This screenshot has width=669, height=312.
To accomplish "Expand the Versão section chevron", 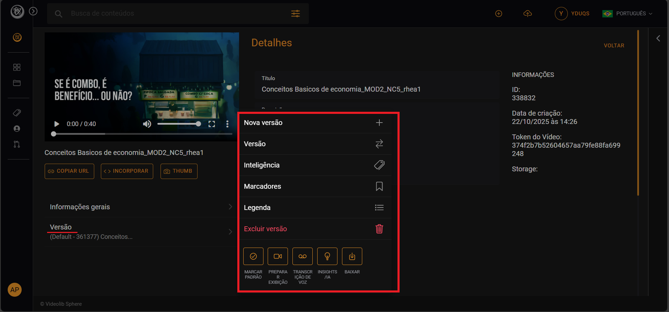I will pos(230,232).
